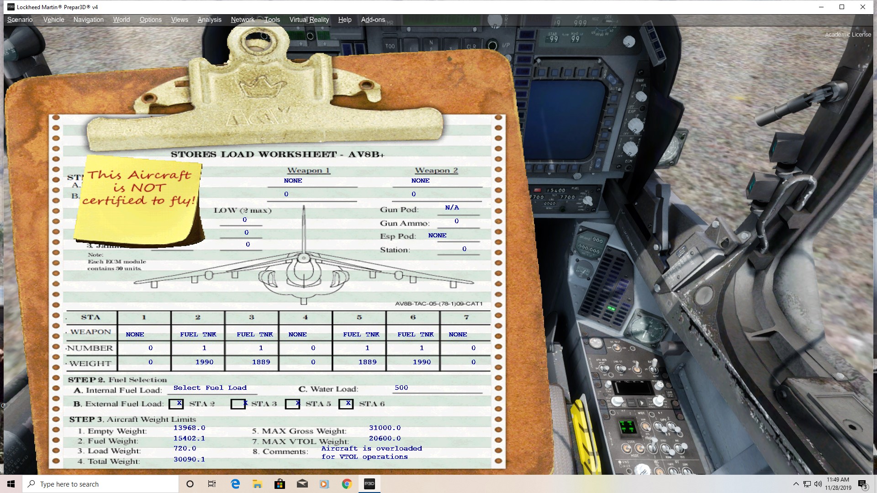The width and height of the screenshot is (877, 493).
Task: Open the Views menu
Action: coord(180,20)
